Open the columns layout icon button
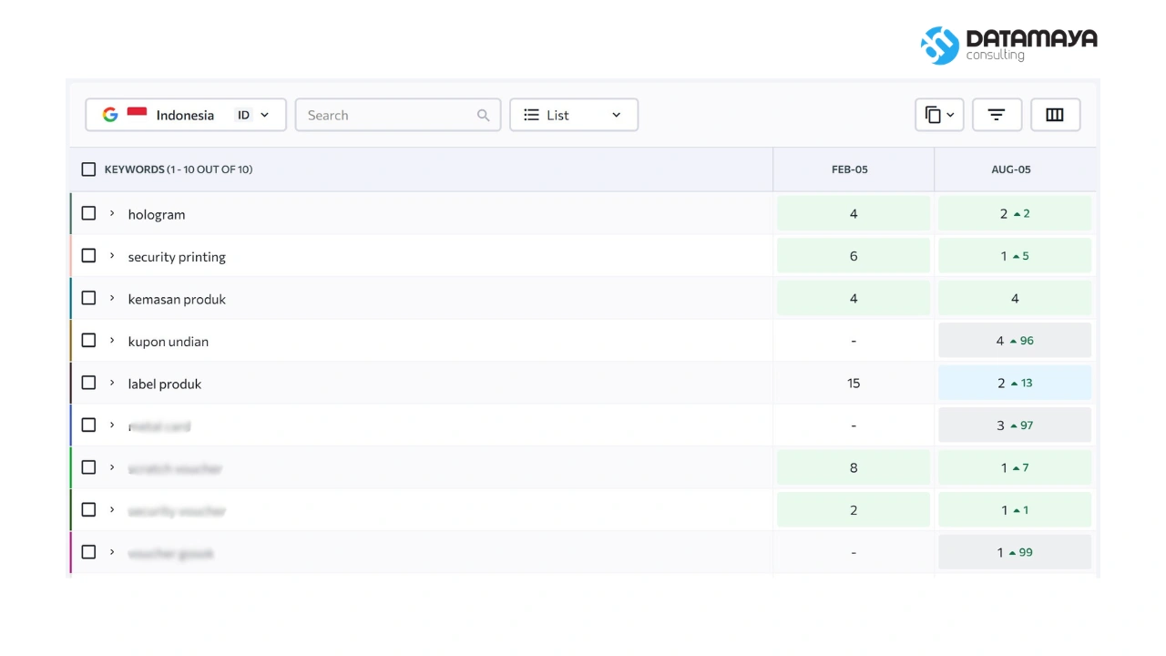Screen dimensions: 1166x656 (x=1055, y=115)
